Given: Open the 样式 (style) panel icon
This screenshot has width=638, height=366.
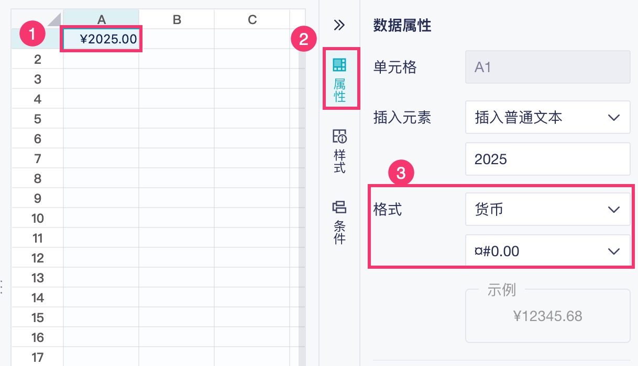Looking at the screenshot, I should pyautogui.click(x=340, y=151).
